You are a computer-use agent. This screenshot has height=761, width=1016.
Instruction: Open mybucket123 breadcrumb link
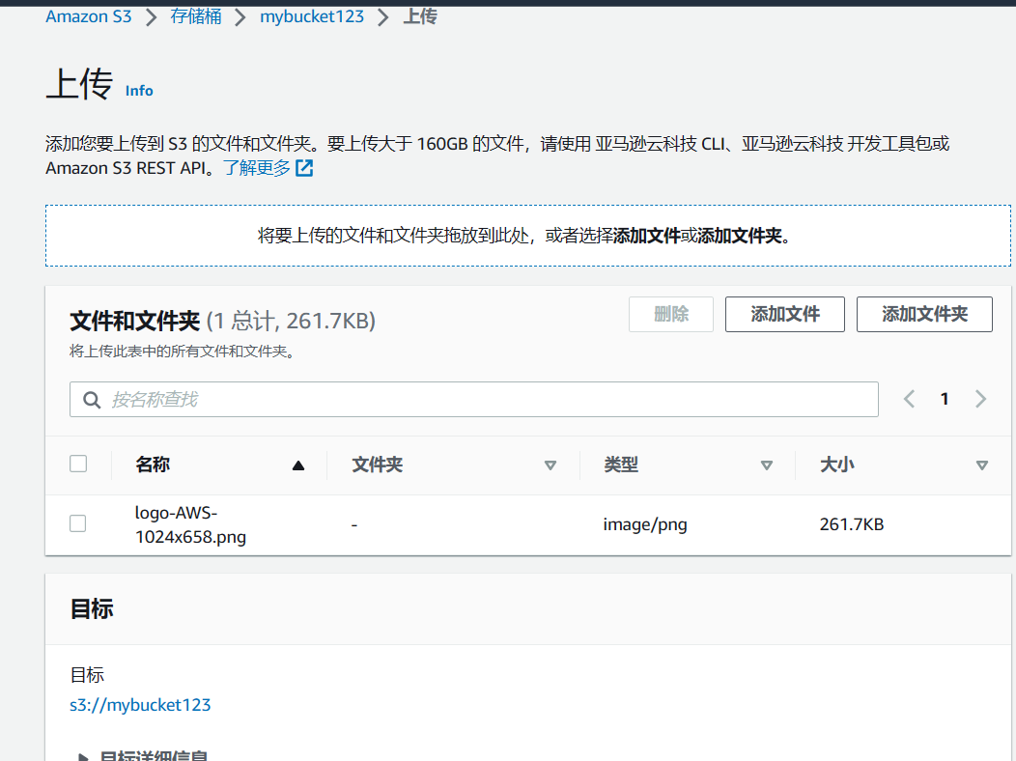tap(312, 16)
